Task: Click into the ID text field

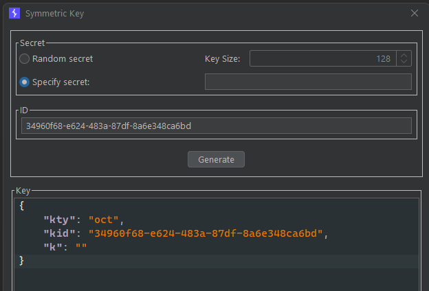Action: (x=216, y=126)
